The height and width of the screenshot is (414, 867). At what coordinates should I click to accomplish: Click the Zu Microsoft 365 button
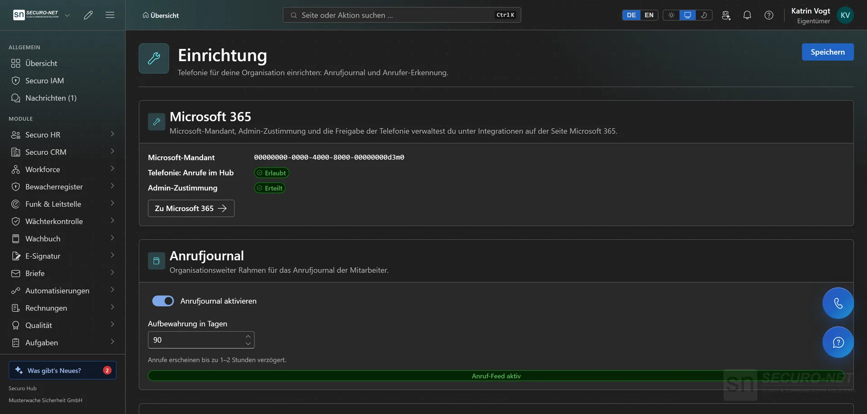191,208
